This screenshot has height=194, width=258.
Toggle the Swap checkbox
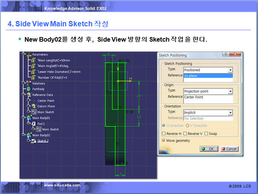pyautogui.click(x=206, y=134)
